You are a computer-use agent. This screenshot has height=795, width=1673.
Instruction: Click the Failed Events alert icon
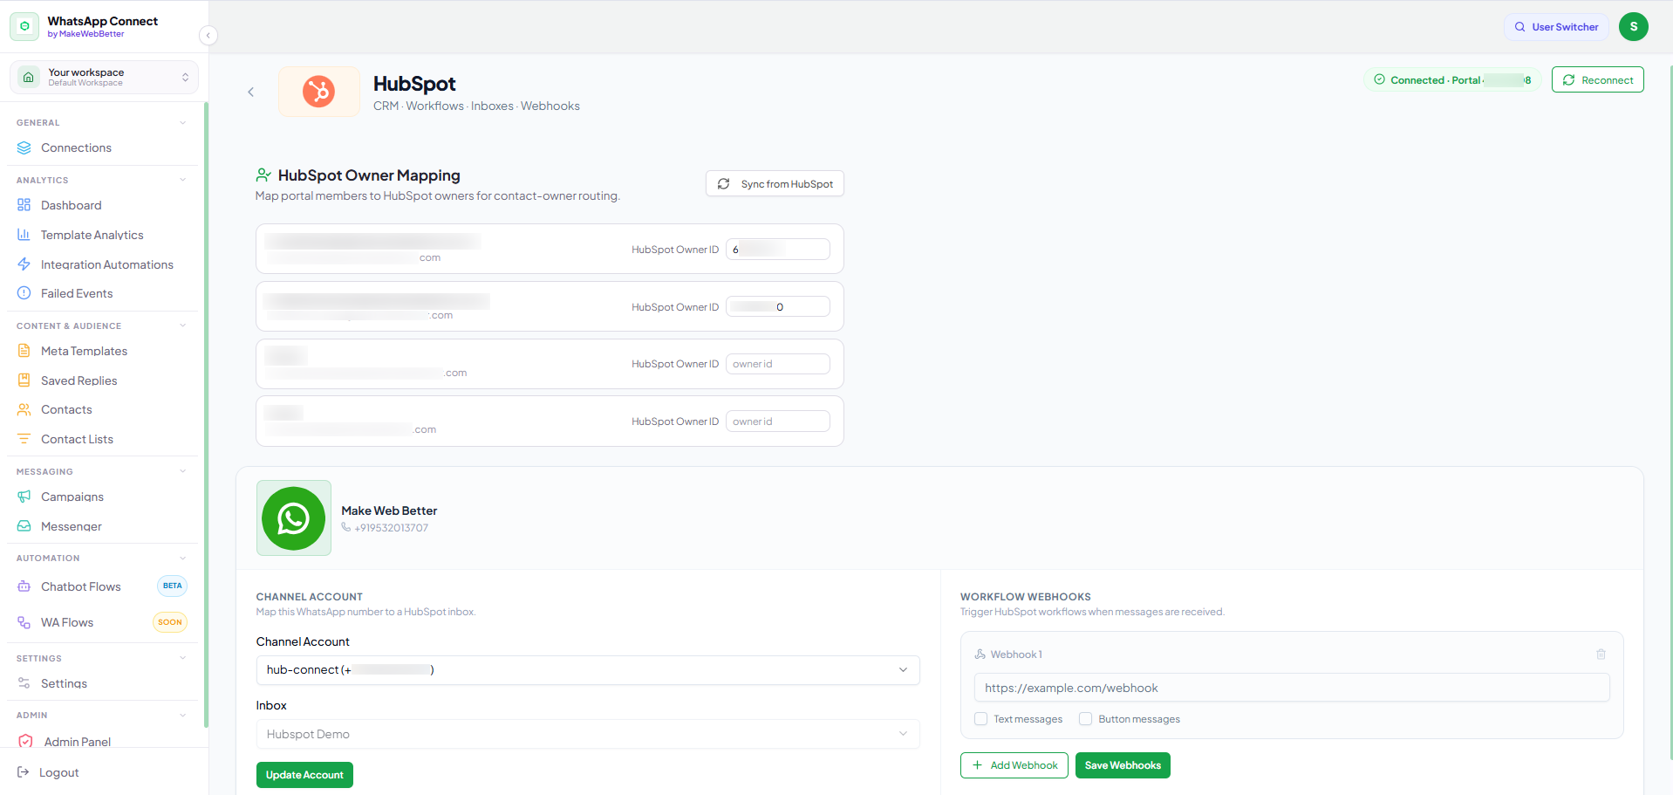tap(24, 293)
